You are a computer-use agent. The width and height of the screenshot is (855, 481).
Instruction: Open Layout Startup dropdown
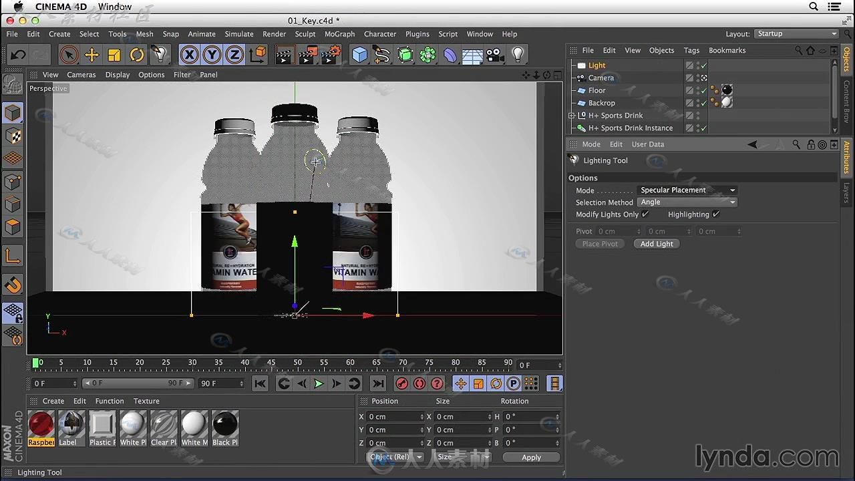(x=797, y=33)
